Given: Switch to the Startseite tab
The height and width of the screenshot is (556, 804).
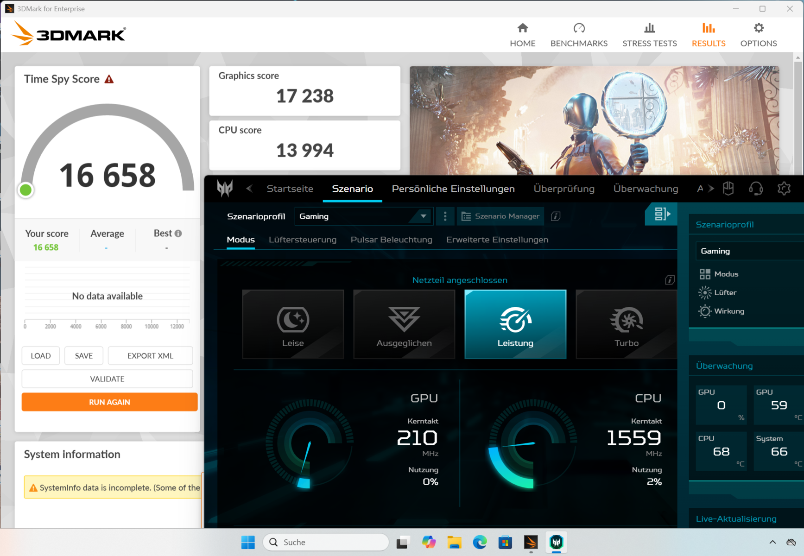Looking at the screenshot, I should coord(290,189).
